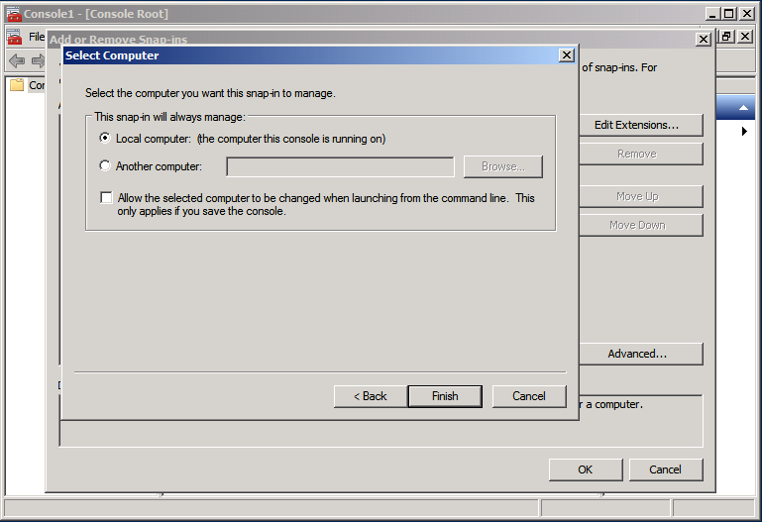
Task: Enable allowing computer change from command line
Action: click(x=106, y=198)
